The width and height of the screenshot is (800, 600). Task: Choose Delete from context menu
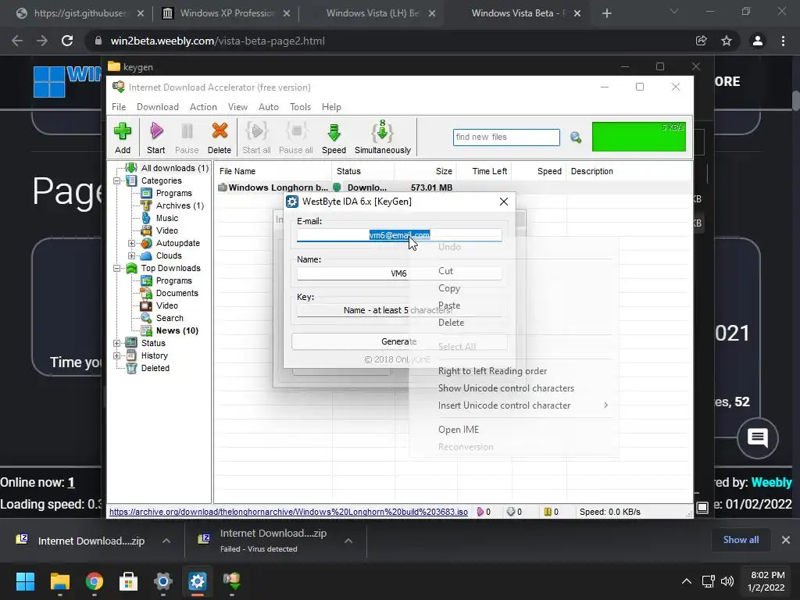click(514, 323)
